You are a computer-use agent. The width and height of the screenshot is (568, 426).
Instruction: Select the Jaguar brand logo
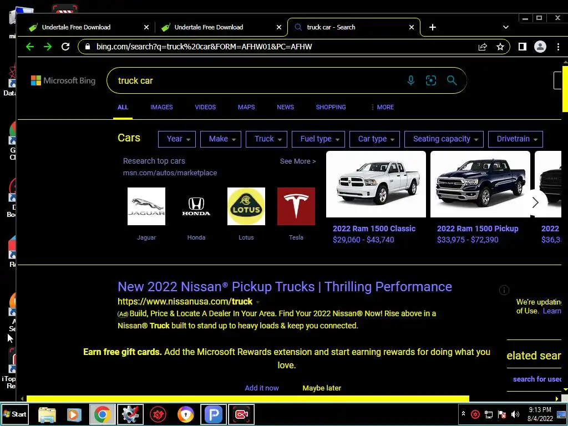146,206
